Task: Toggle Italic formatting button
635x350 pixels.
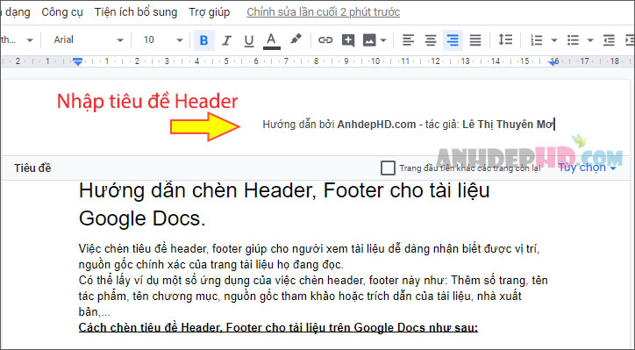Action: tap(226, 40)
